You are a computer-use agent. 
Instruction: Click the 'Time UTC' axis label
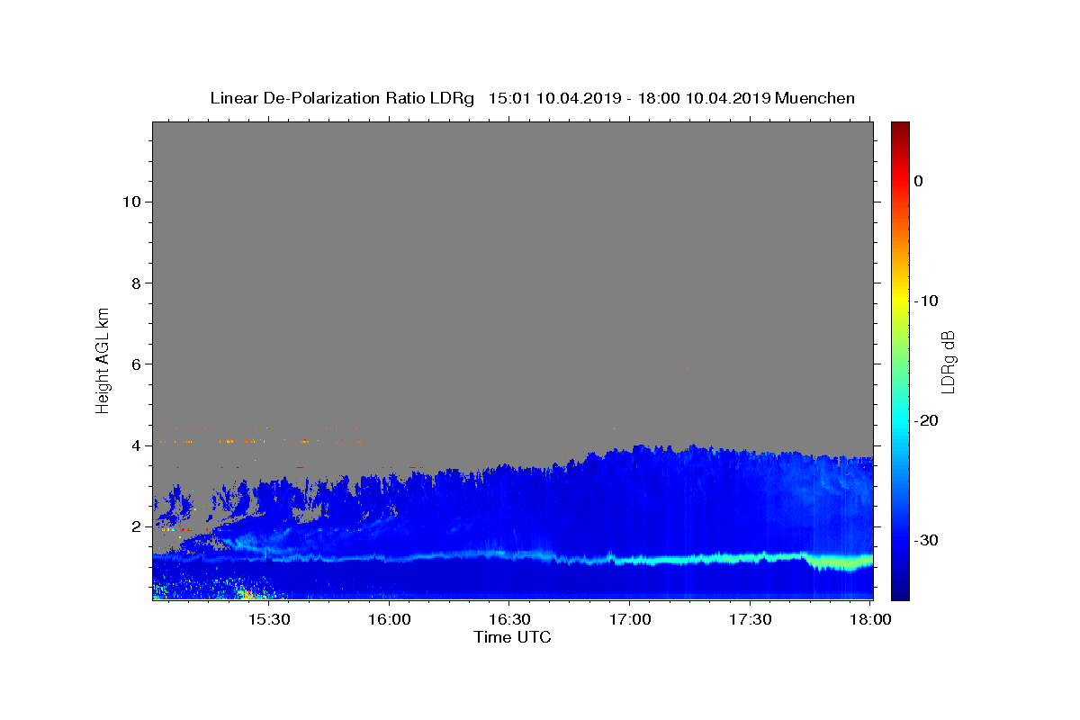pyautogui.click(x=512, y=637)
